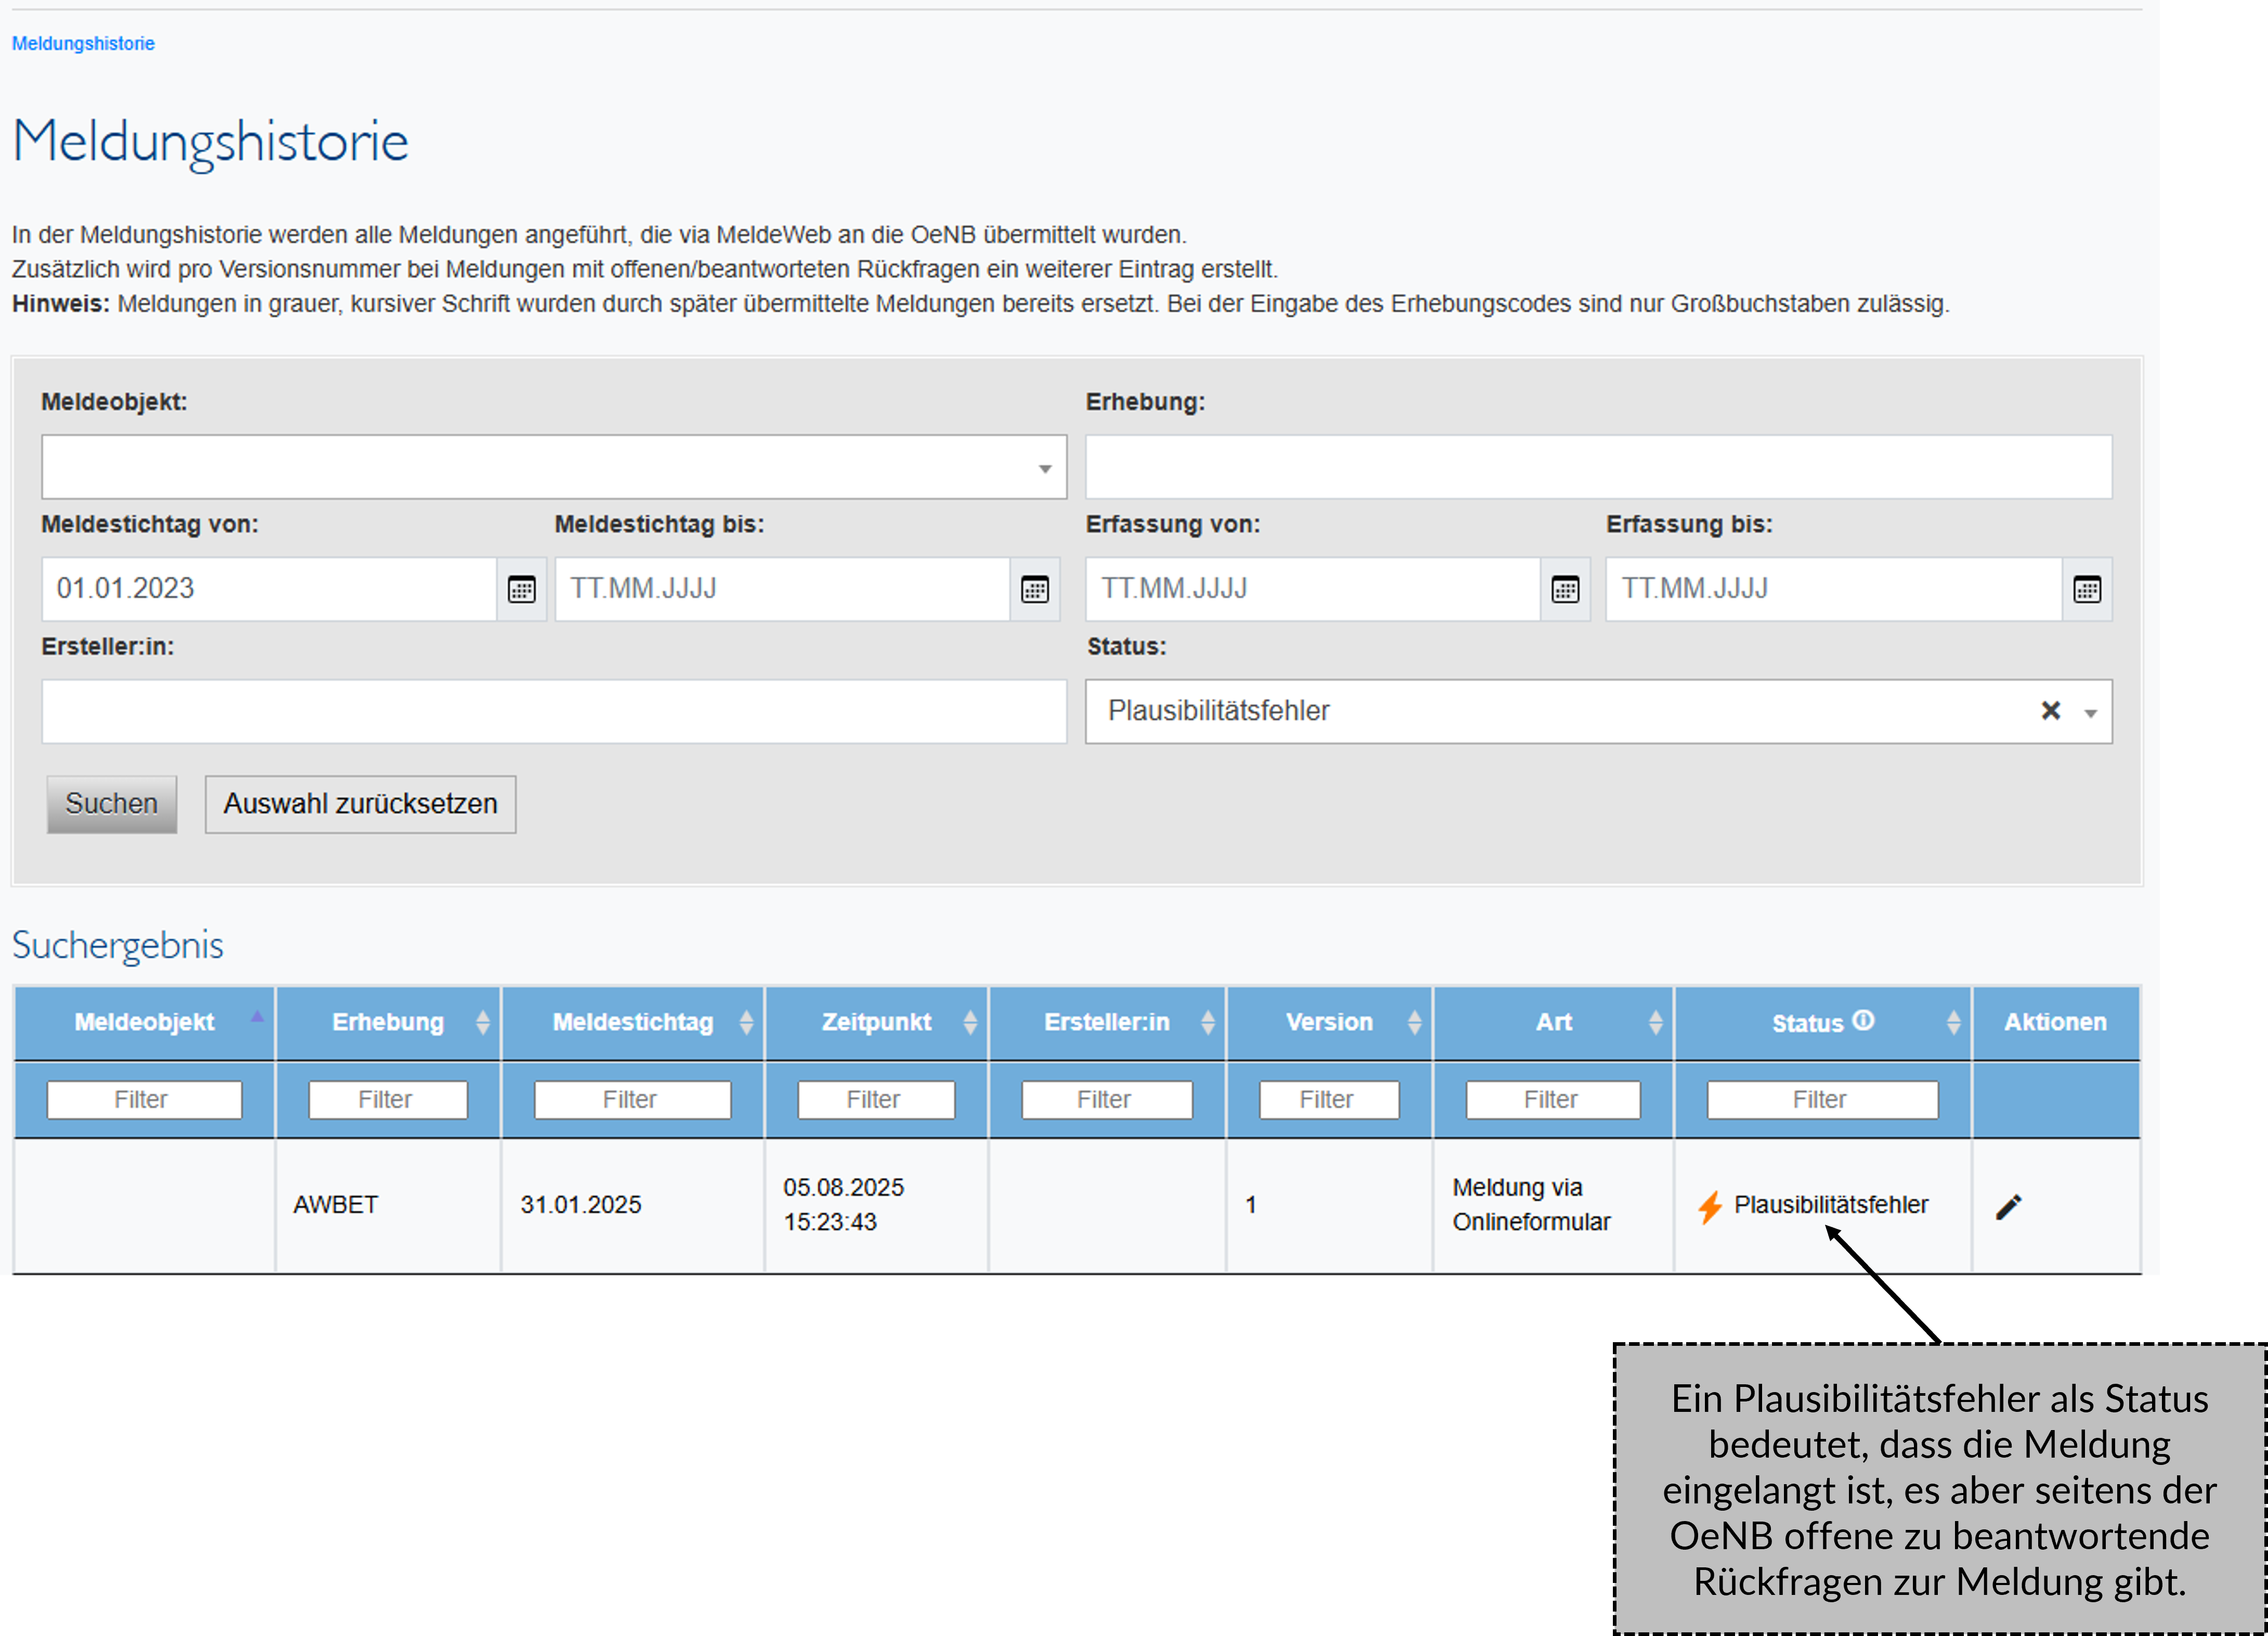The height and width of the screenshot is (1636, 2268).
Task: Sort results by Meldestichtag column
Action: click(633, 1022)
